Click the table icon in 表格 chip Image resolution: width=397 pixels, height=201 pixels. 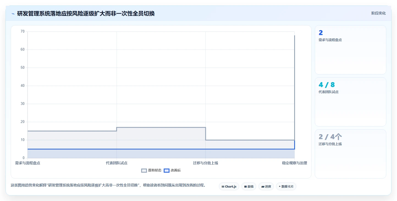(x=246, y=186)
